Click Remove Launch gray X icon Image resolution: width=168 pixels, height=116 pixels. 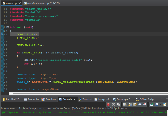click(113, 104)
